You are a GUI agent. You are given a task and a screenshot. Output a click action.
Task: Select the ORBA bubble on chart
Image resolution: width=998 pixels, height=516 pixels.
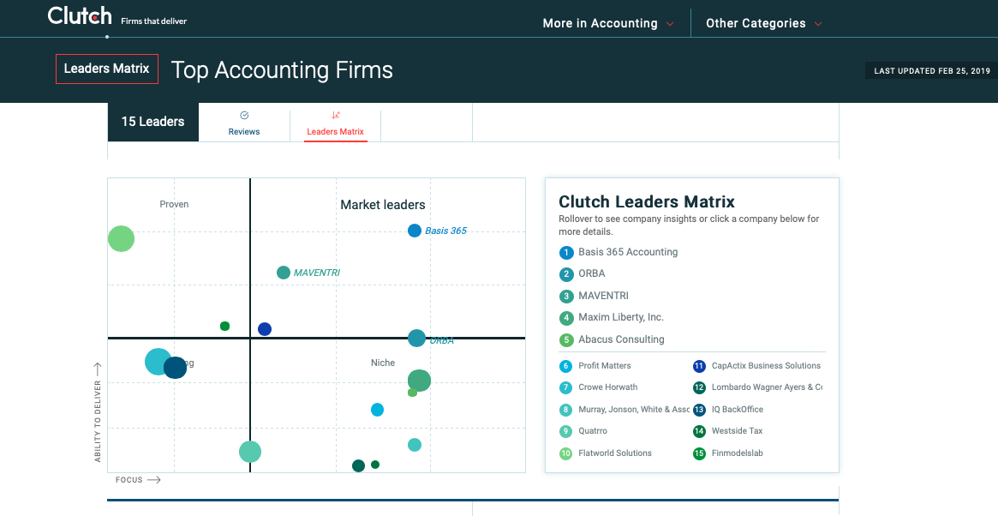[416, 339]
